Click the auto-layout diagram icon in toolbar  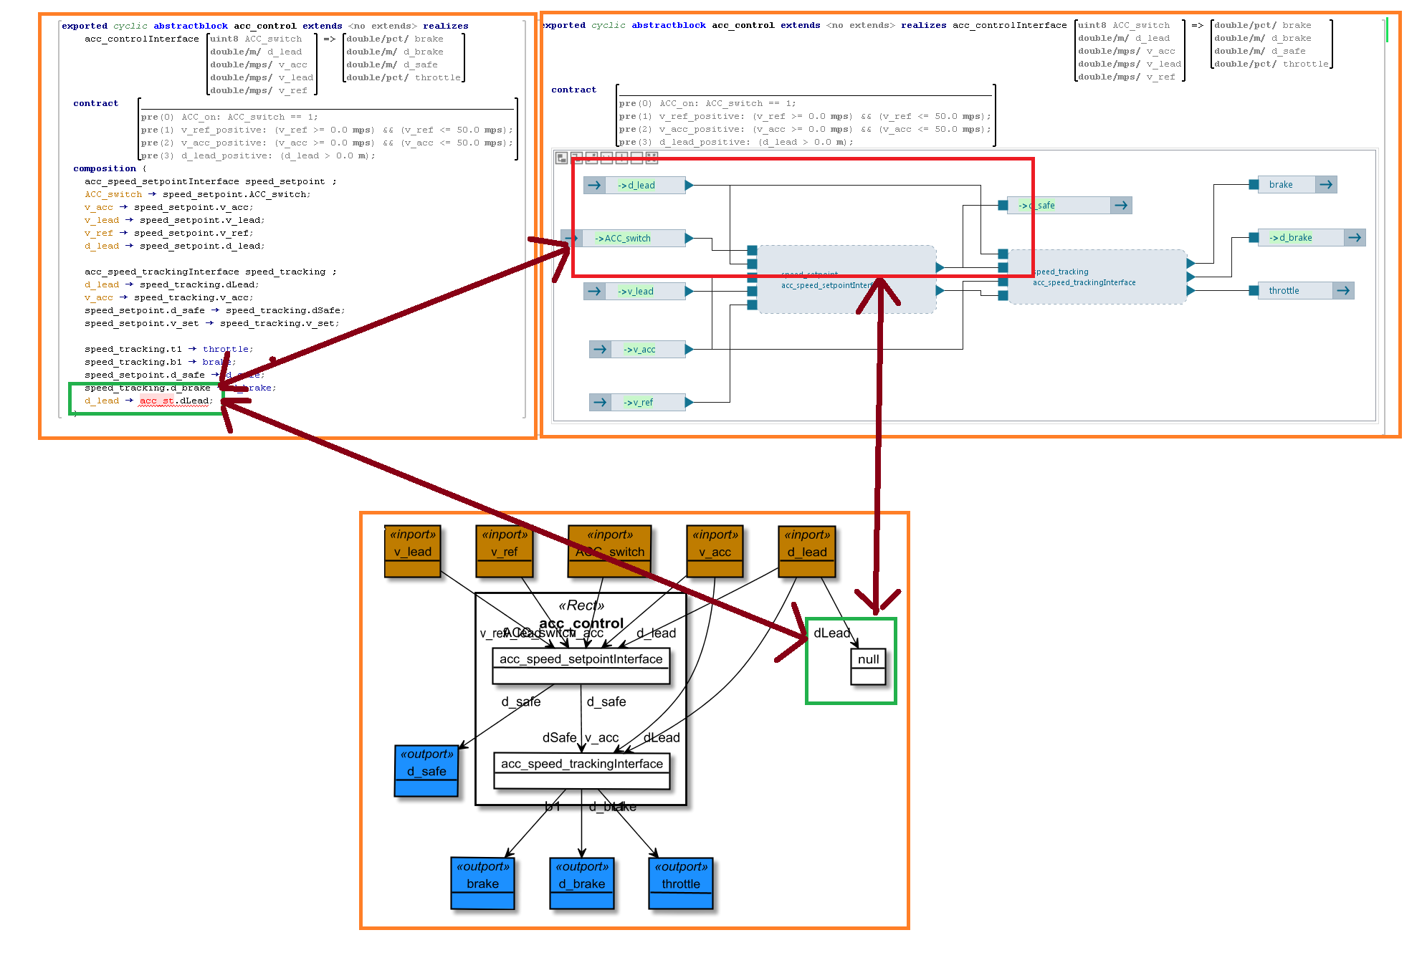562,158
